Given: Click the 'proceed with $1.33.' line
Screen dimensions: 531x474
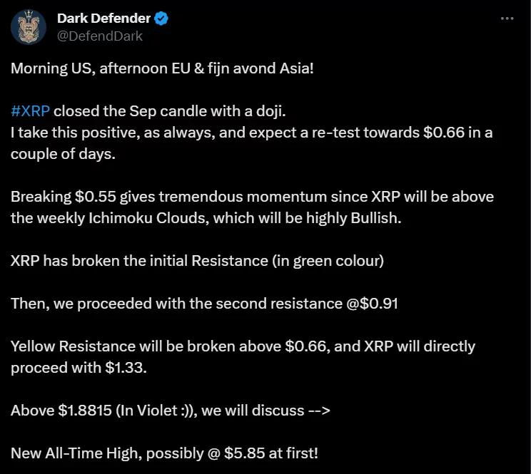Looking at the screenshot, I should coord(79,368).
